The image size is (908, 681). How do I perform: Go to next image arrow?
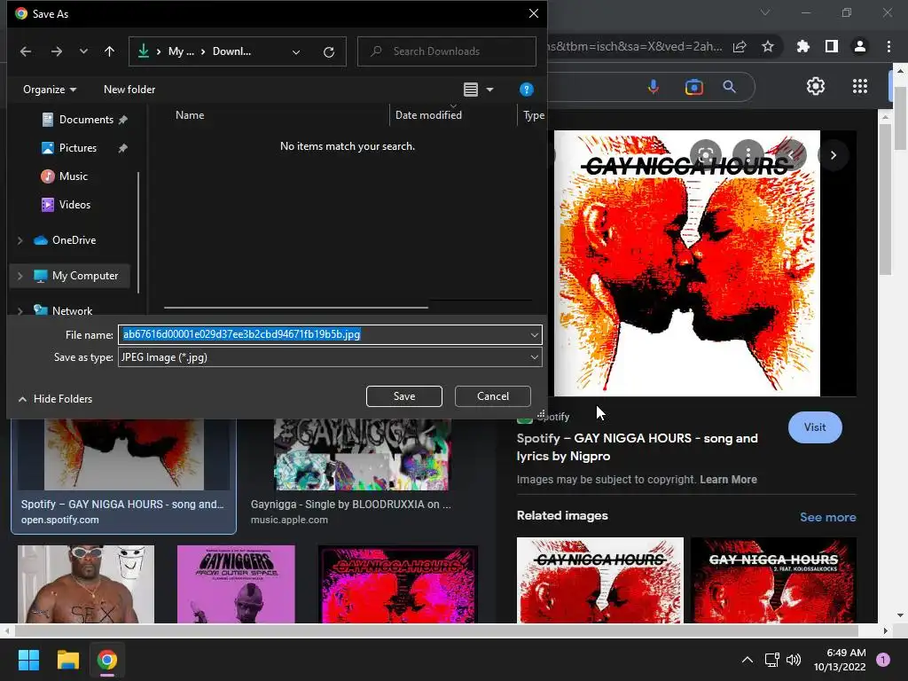[834, 155]
